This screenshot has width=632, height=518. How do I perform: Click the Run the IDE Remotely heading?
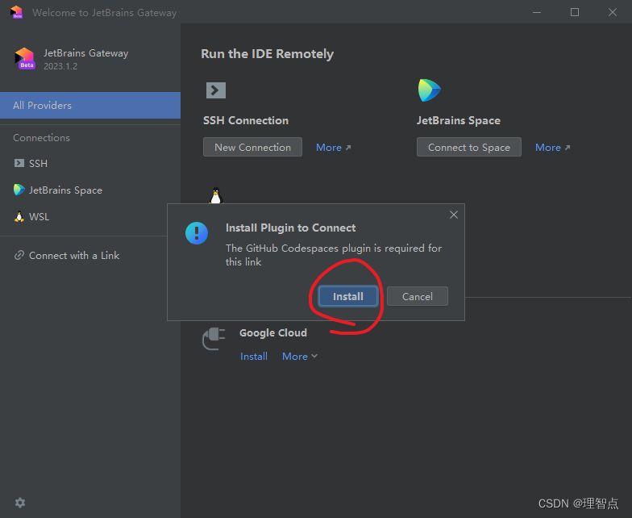point(268,54)
